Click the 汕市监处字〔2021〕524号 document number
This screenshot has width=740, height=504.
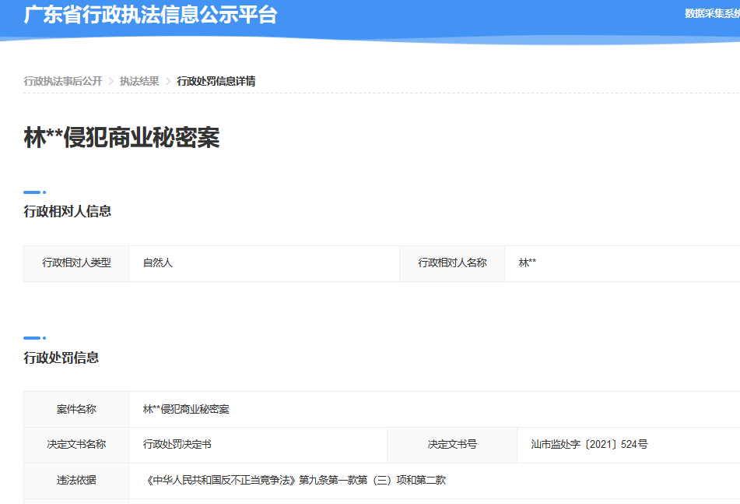[590, 445]
